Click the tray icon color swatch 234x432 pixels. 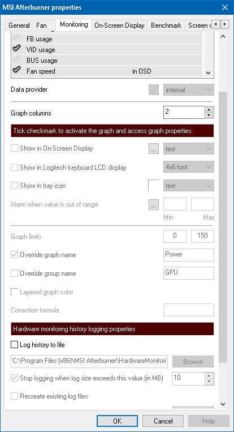(x=153, y=185)
